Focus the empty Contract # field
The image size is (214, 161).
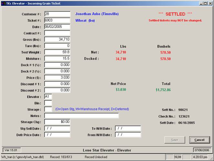coord(57,33)
